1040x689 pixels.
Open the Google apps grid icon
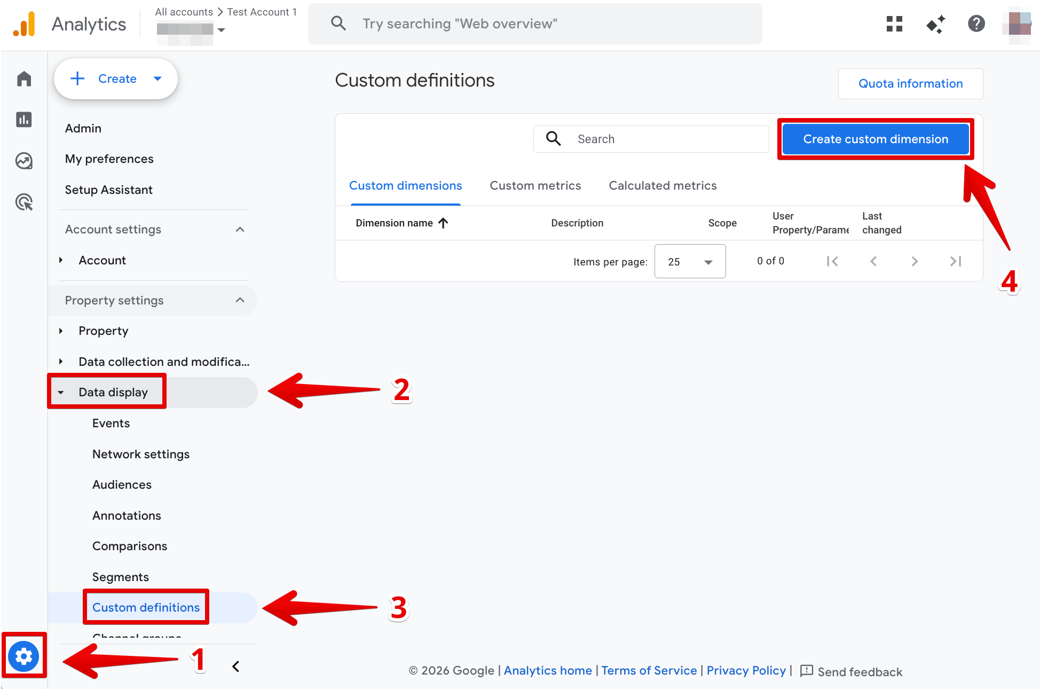tap(894, 24)
